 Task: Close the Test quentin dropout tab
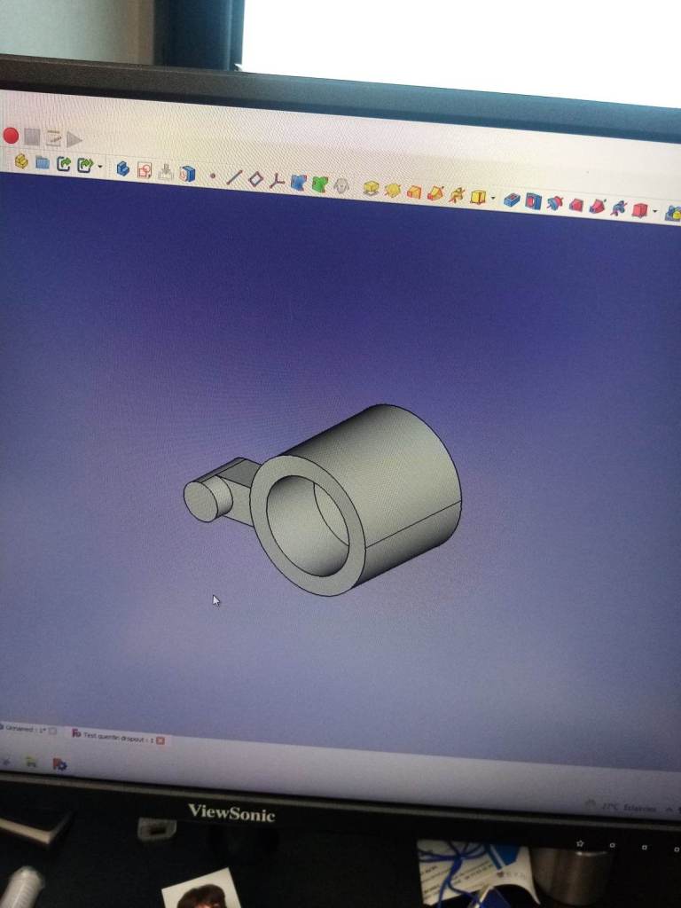tap(160, 740)
